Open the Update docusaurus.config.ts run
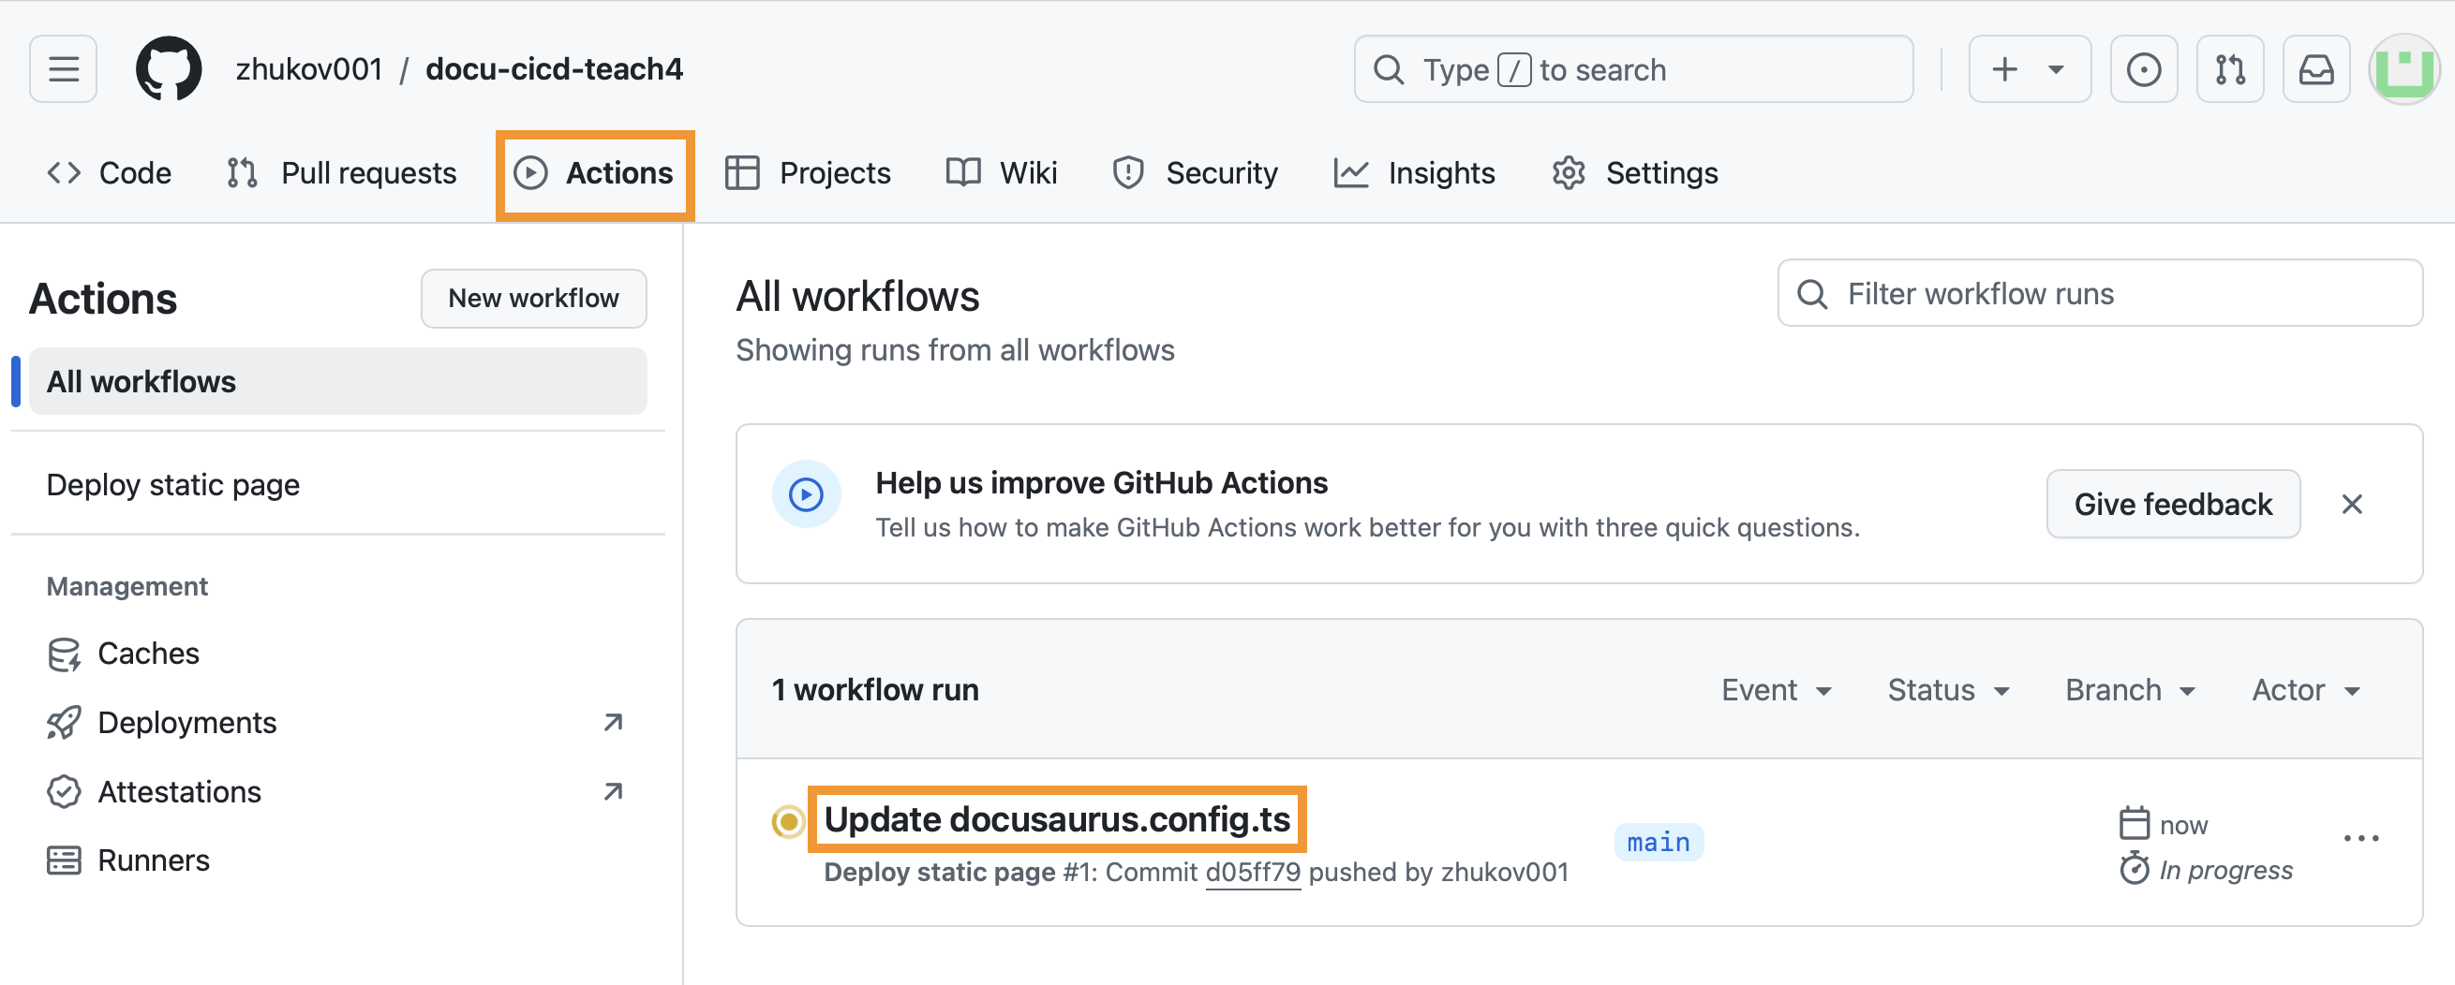Image resolution: width=2455 pixels, height=985 pixels. [1056, 819]
